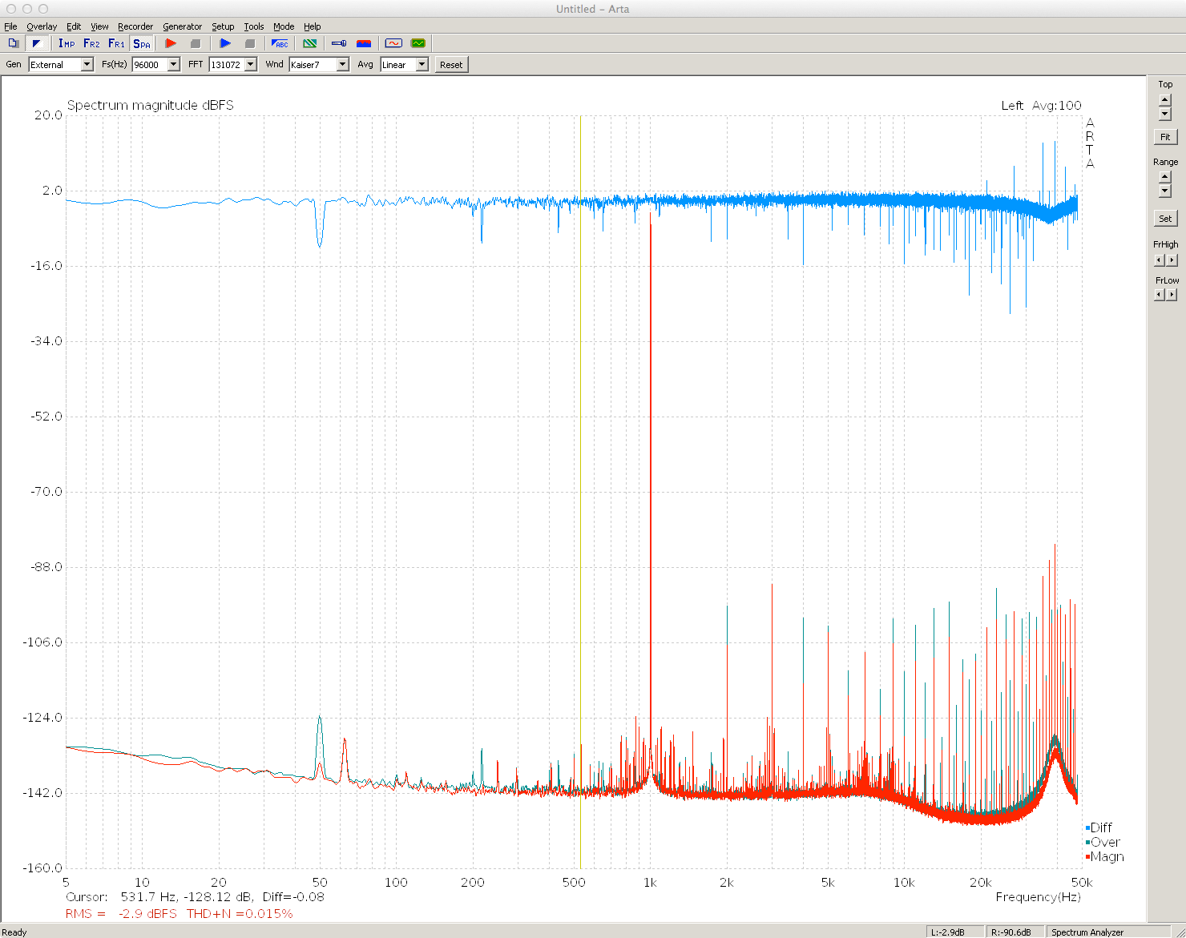
Task: Click the 'RMS = -2.9 dBFS' readout
Action: point(121,914)
